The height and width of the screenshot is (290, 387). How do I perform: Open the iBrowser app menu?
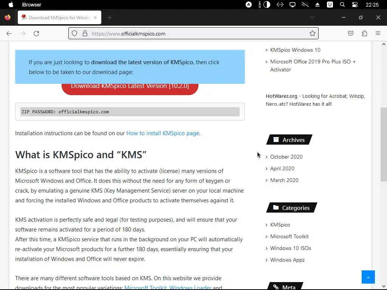coord(31,5)
